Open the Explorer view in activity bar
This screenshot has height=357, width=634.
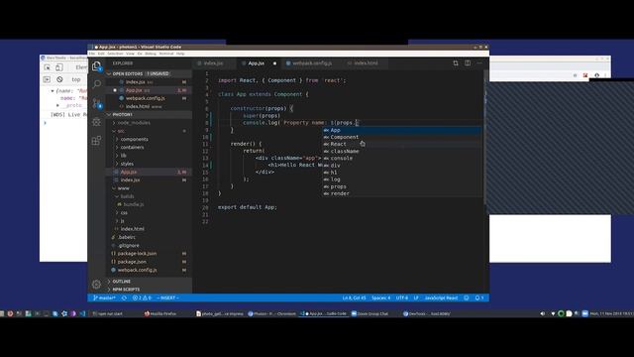[97, 66]
